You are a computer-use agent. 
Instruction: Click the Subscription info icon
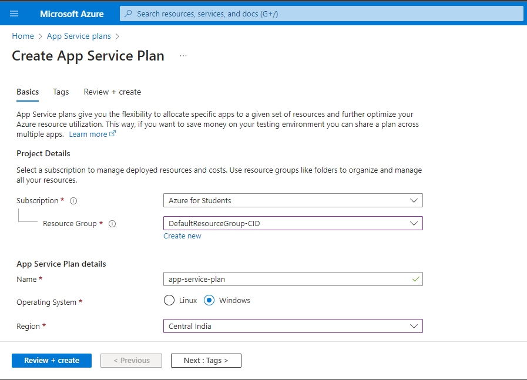(x=73, y=201)
